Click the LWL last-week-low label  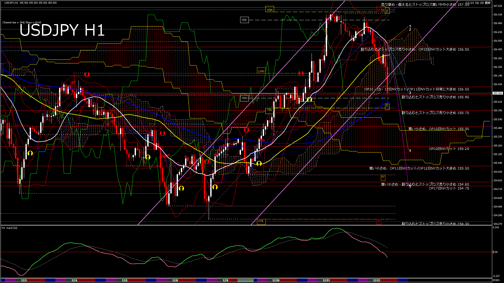pos(261,221)
